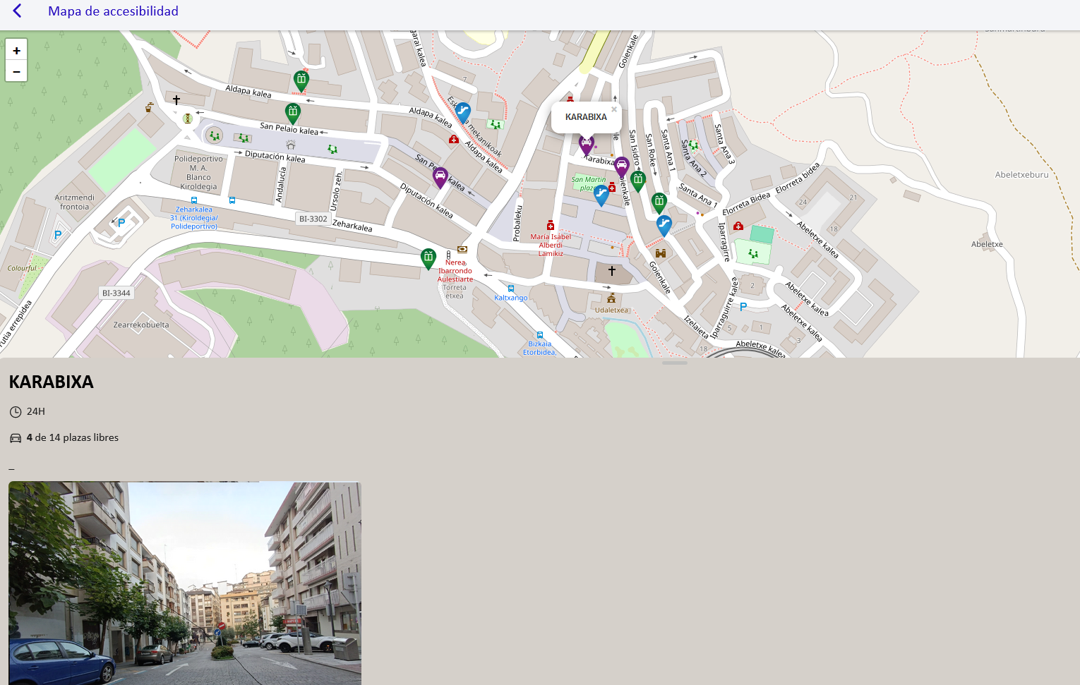
Task: Zoom out of the map
Action: [x=16, y=71]
